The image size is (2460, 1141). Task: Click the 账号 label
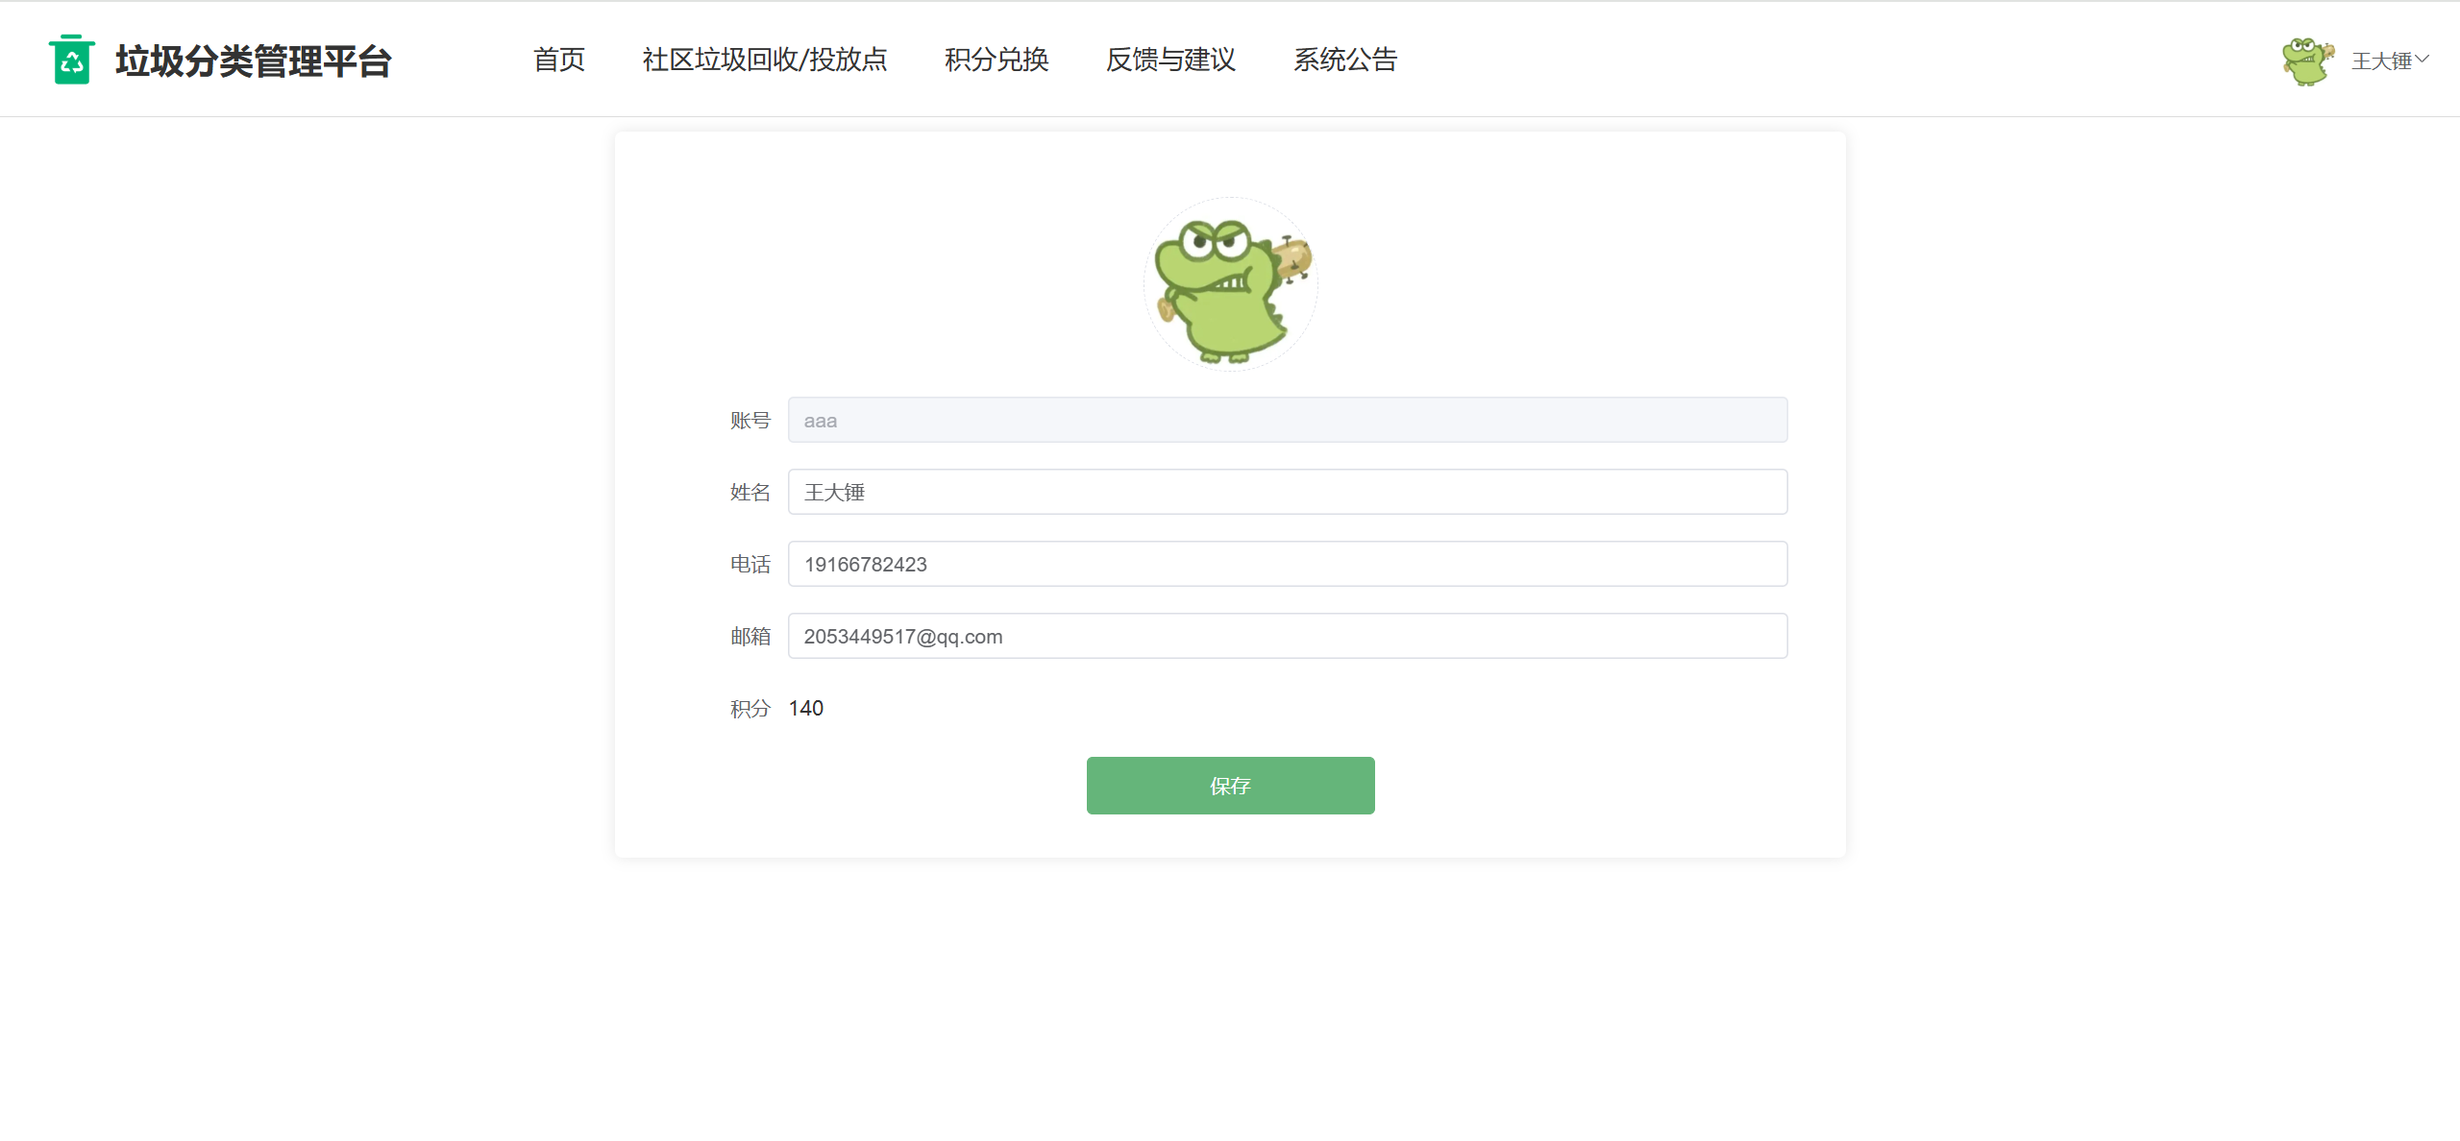click(x=750, y=421)
